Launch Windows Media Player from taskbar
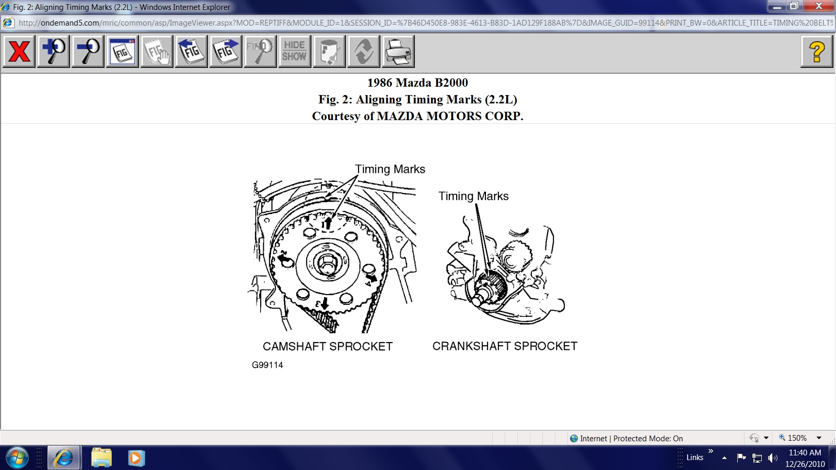Screen dimensions: 836x470 tap(136, 458)
